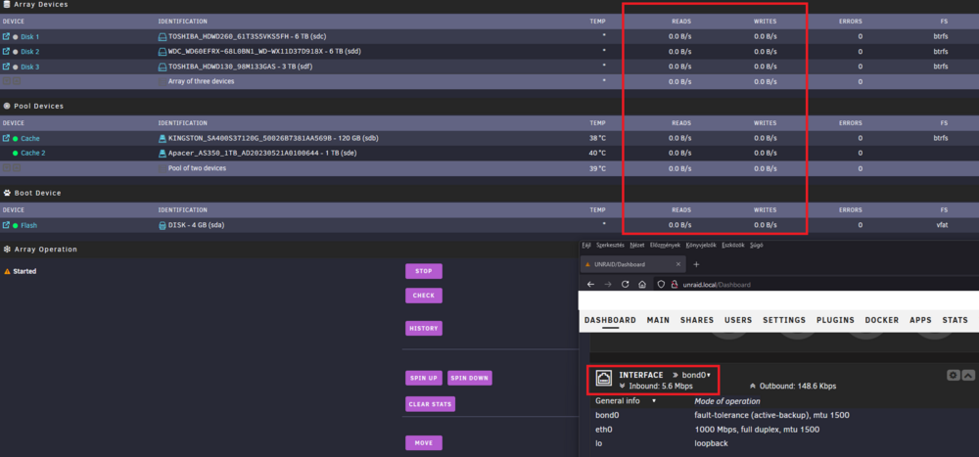
Task: Click the History button
Action: click(424, 329)
